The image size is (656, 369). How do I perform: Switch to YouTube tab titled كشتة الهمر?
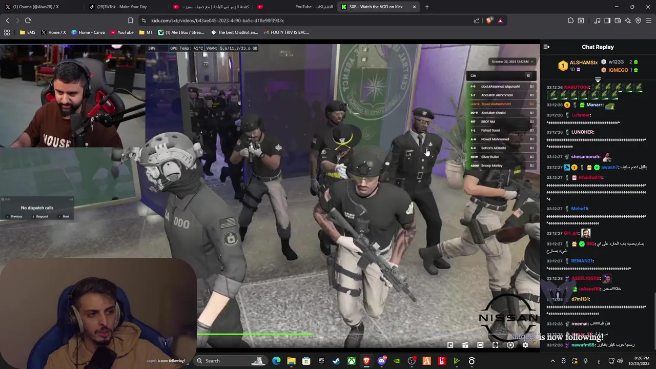tap(210, 7)
